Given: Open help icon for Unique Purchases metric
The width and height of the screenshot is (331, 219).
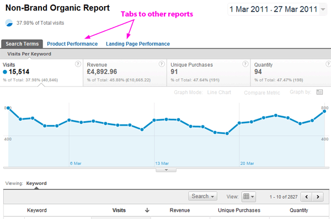Looking at the screenshot, I should coord(245,64).
